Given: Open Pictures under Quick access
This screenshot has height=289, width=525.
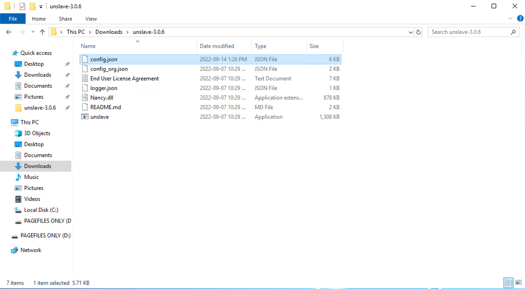Looking at the screenshot, I should (33, 97).
